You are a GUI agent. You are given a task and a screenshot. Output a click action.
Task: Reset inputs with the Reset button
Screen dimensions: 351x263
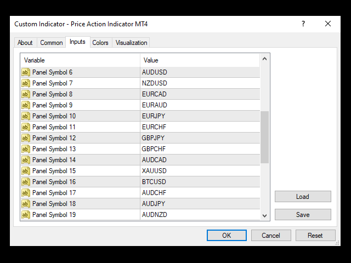click(315, 236)
